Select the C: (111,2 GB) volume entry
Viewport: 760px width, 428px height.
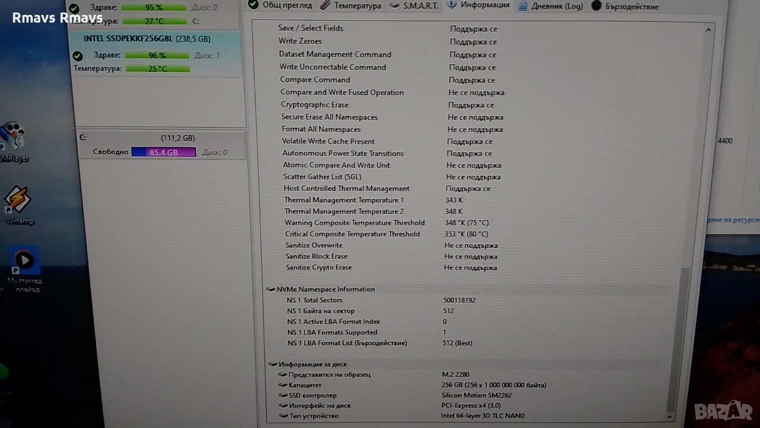click(161, 145)
